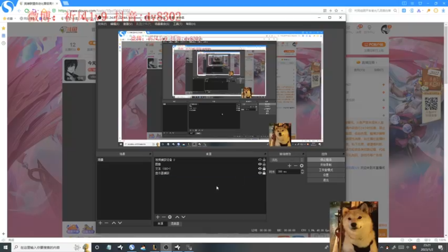Increase the transition duration with the up arrow
Screen dimensions: 448x252
(302, 171)
